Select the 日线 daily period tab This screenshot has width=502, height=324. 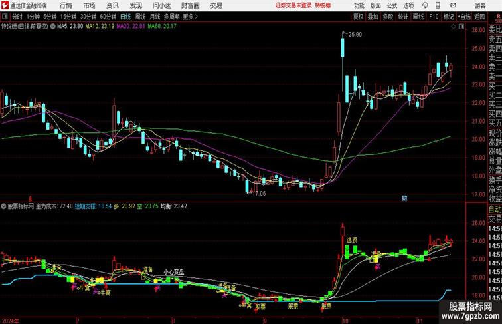coord(126,17)
